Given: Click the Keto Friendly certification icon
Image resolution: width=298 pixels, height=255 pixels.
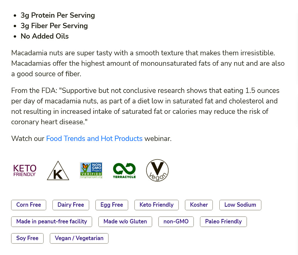Looking at the screenshot, I should (25, 170).
